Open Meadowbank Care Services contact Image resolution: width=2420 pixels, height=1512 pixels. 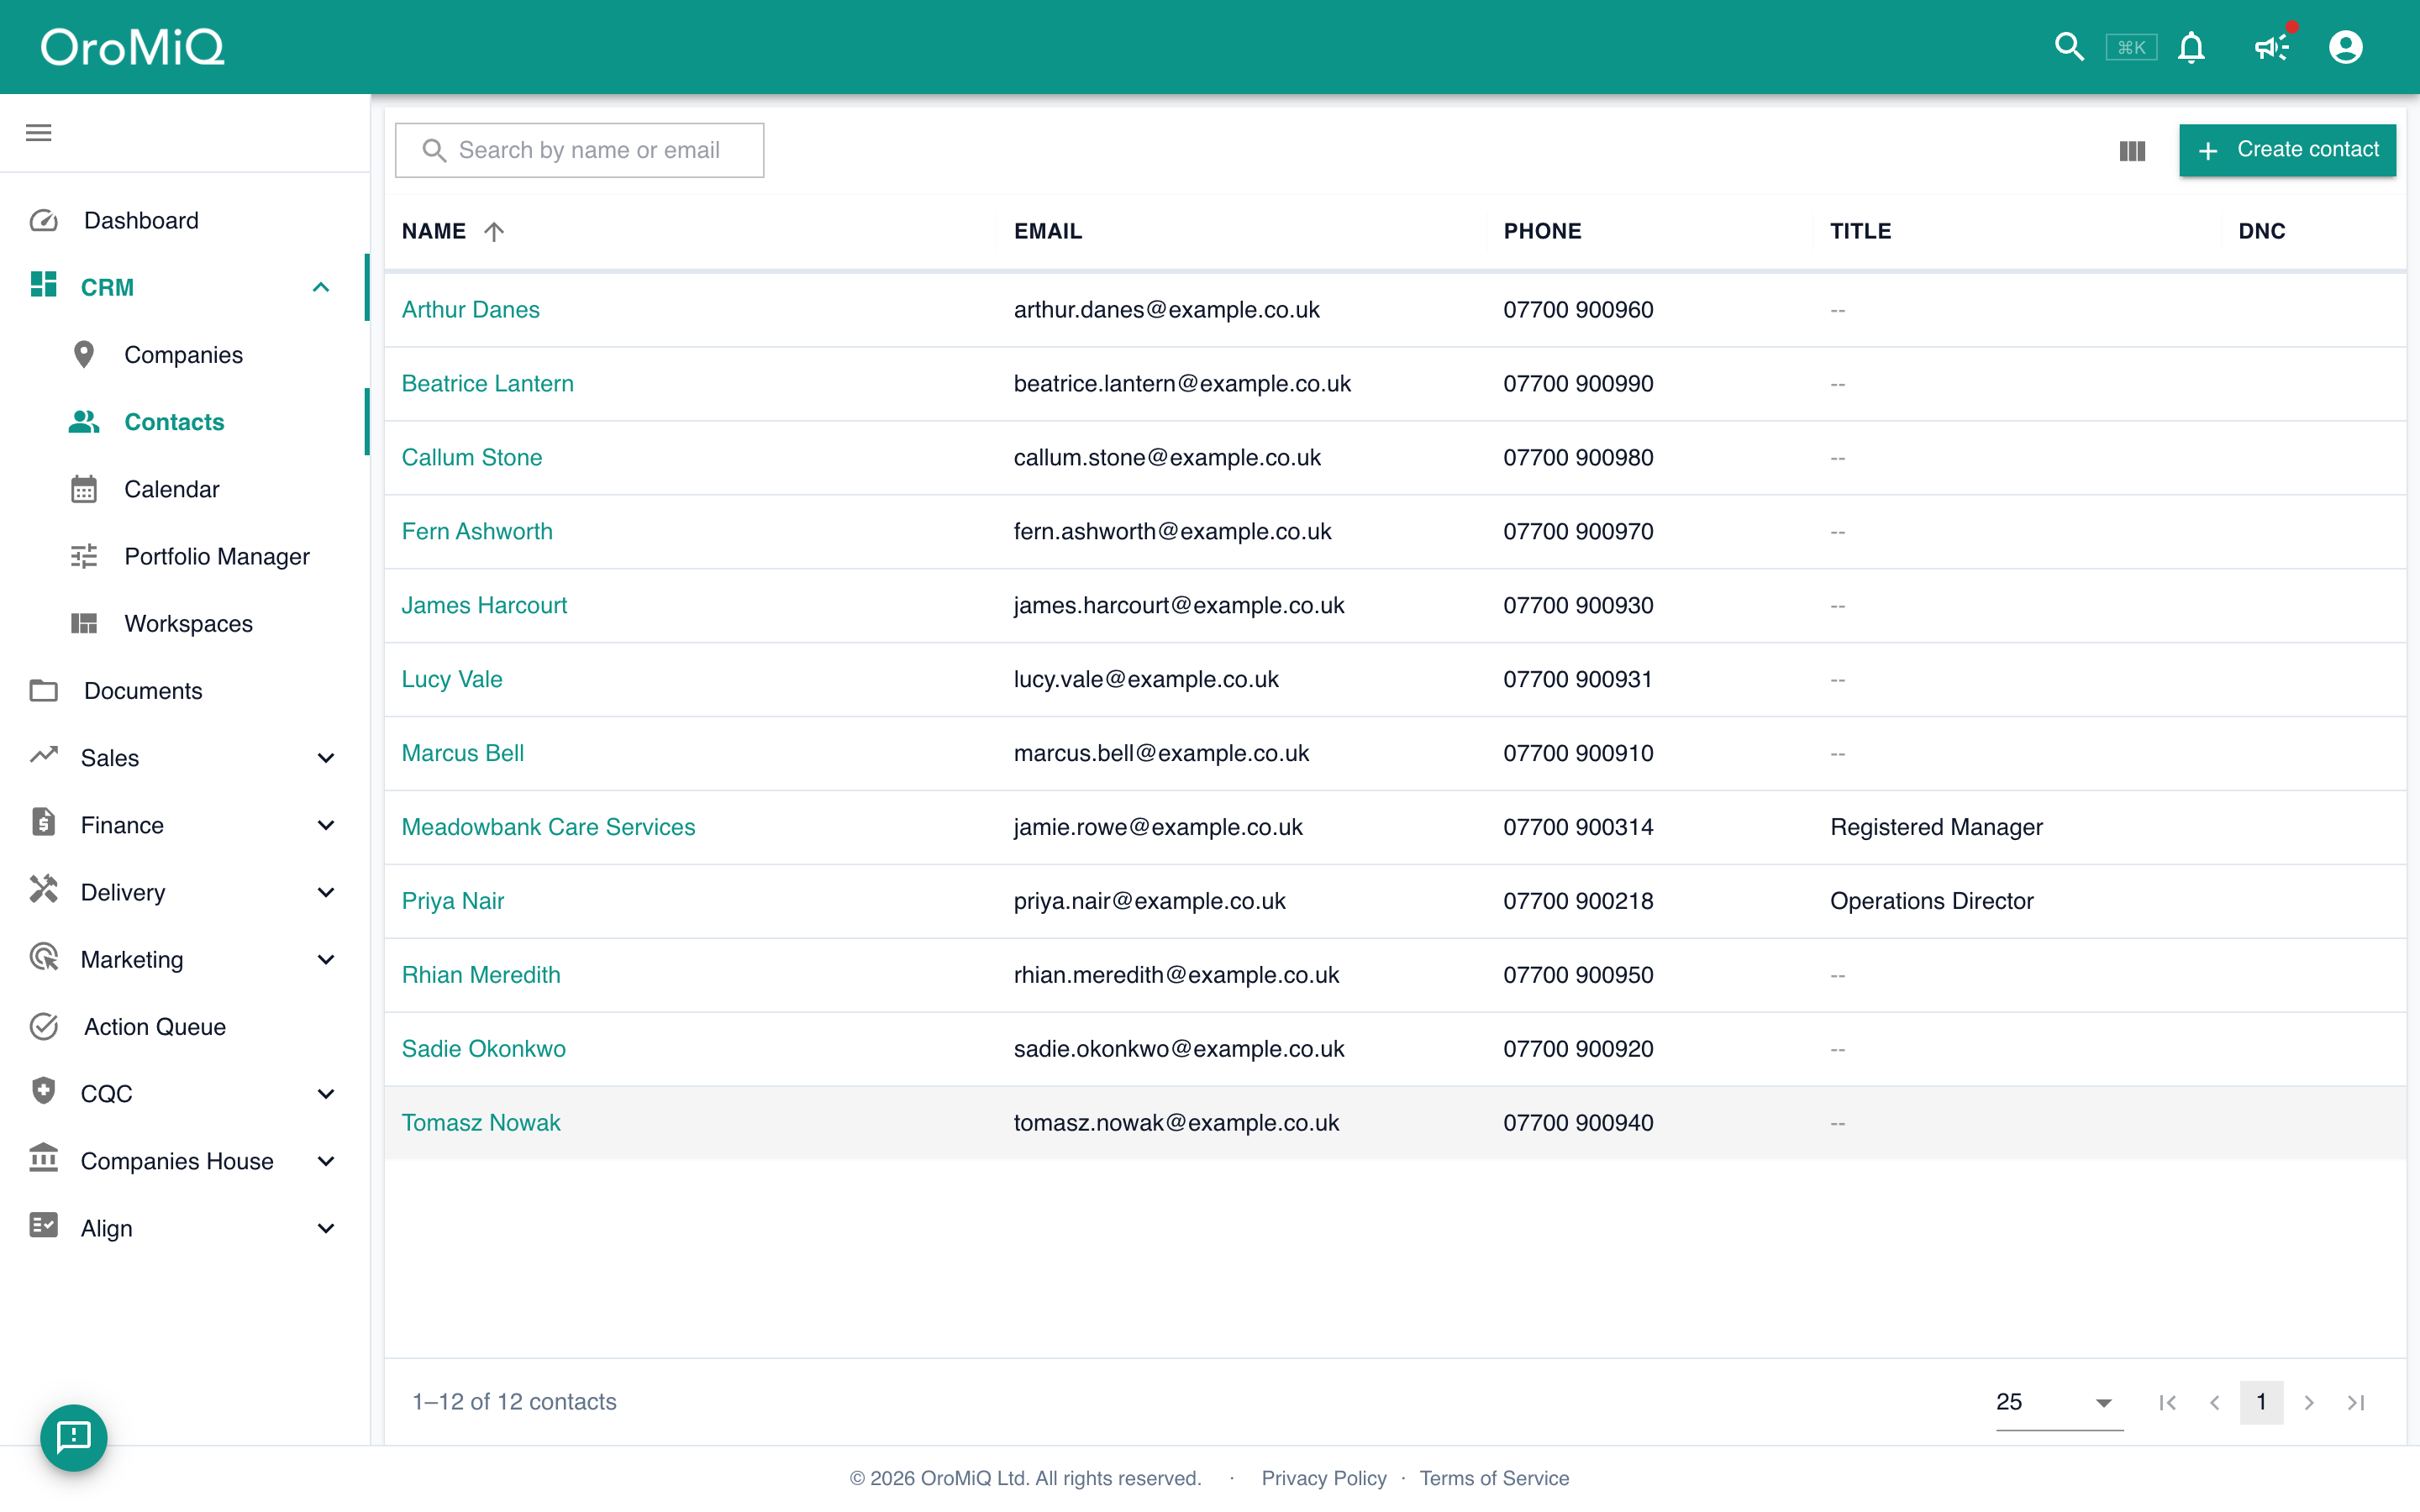548,827
